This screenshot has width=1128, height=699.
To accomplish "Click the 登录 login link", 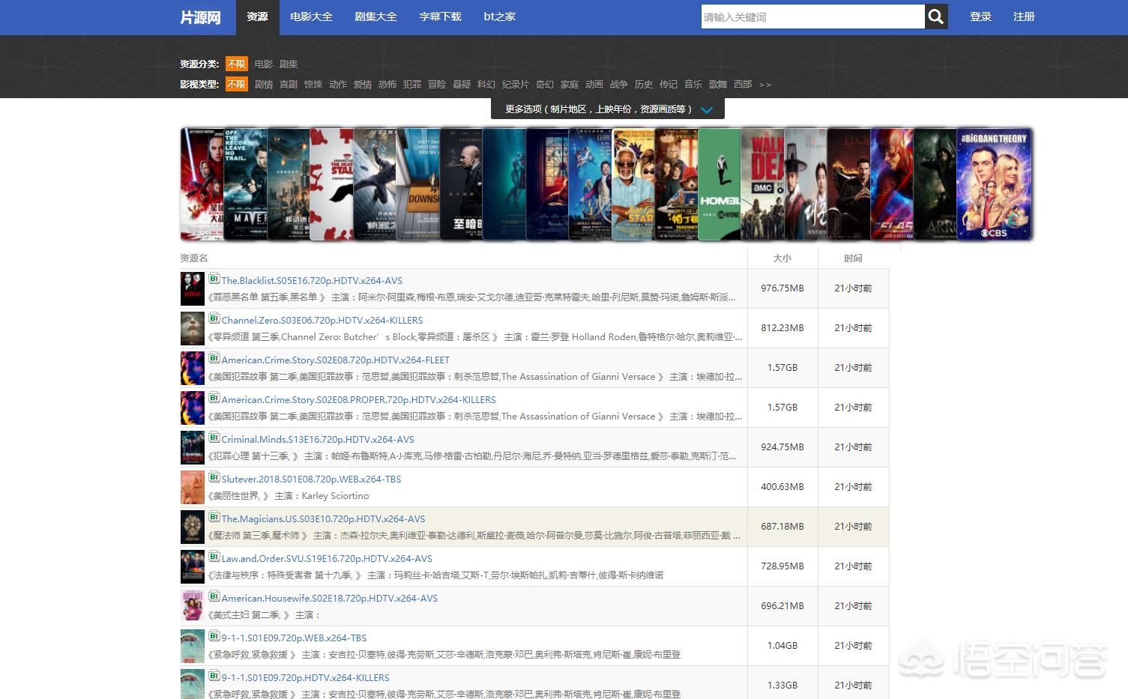I will pyautogui.click(x=980, y=16).
